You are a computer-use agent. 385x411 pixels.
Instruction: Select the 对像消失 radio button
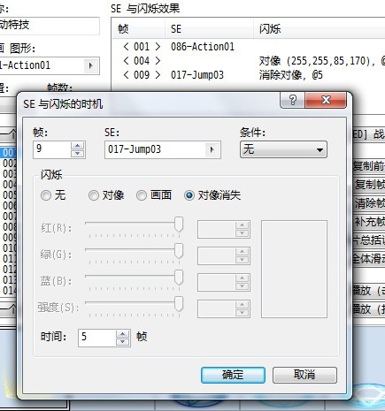189,195
